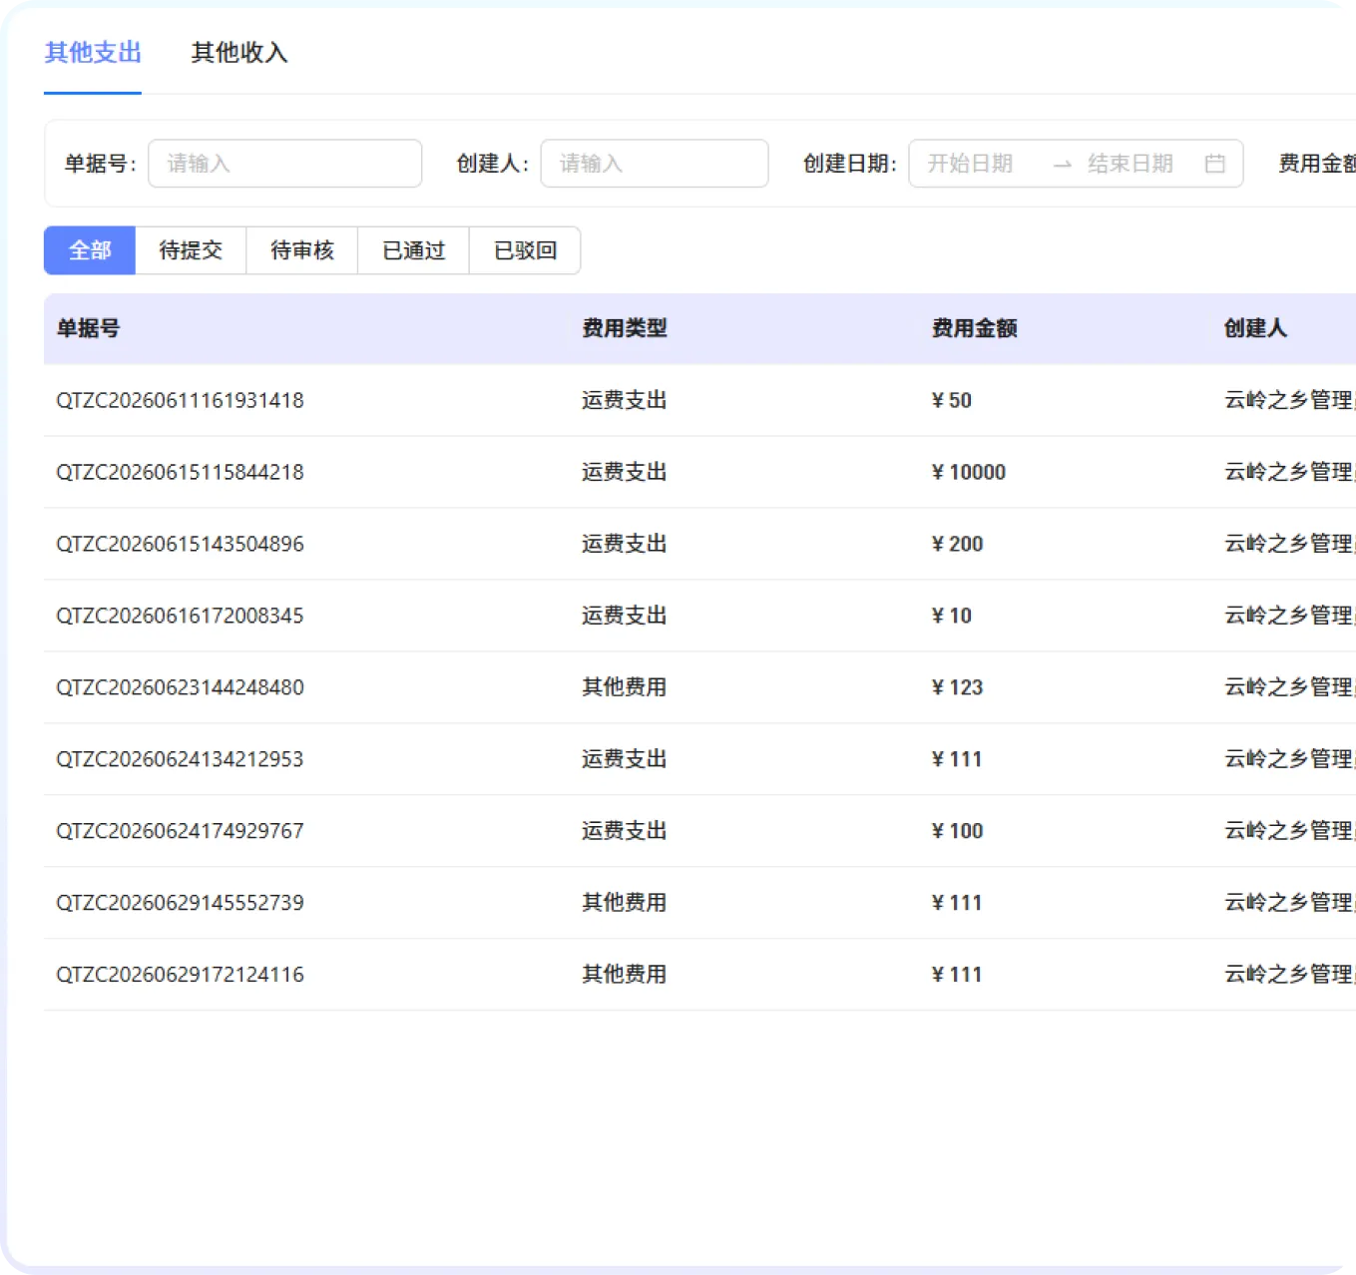Screen dimensions: 1356x1275
Task: Select the 待提交 status filter
Action: click(x=191, y=250)
